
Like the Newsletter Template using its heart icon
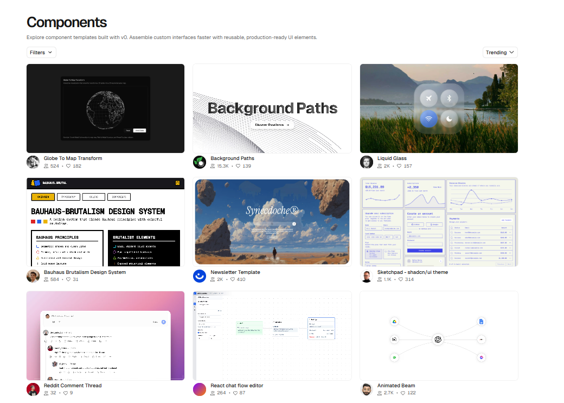(x=232, y=280)
